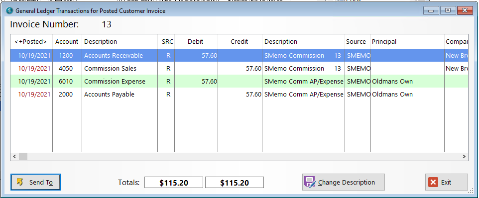Exit the General Ledger Transactions window
Screen dimensions: 479x198
(x=446, y=182)
